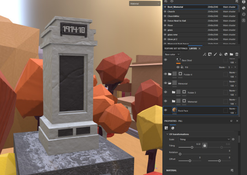Add a paint layer with the brush icon

215,55
